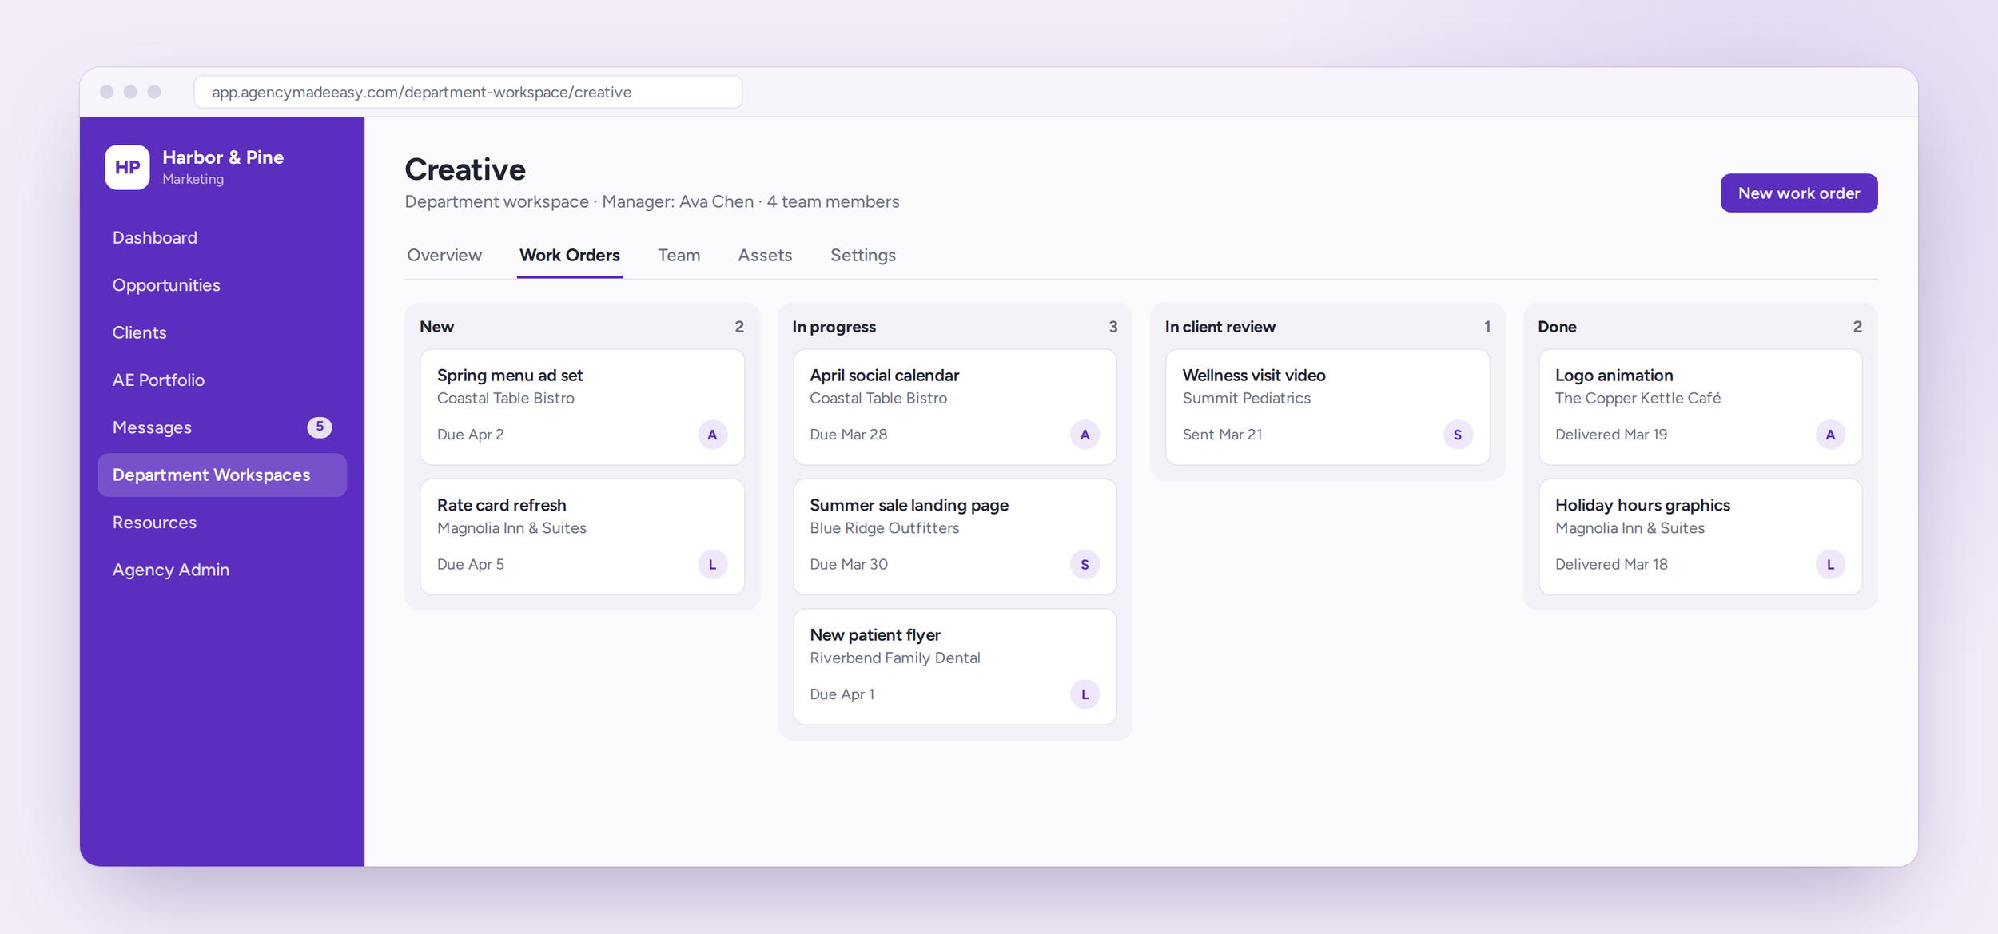Click the Done column header
The width and height of the screenshot is (1998, 934).
click(1557, 327)
